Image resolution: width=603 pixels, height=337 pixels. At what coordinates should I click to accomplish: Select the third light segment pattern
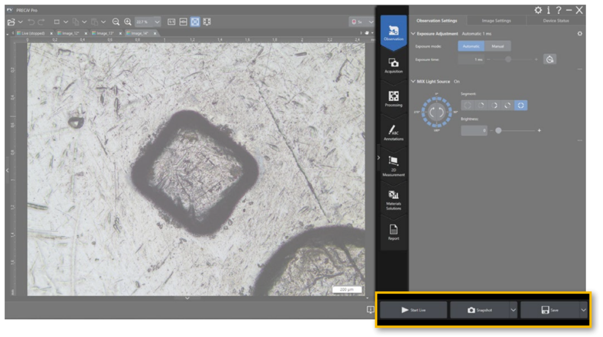tap(494, 105)
